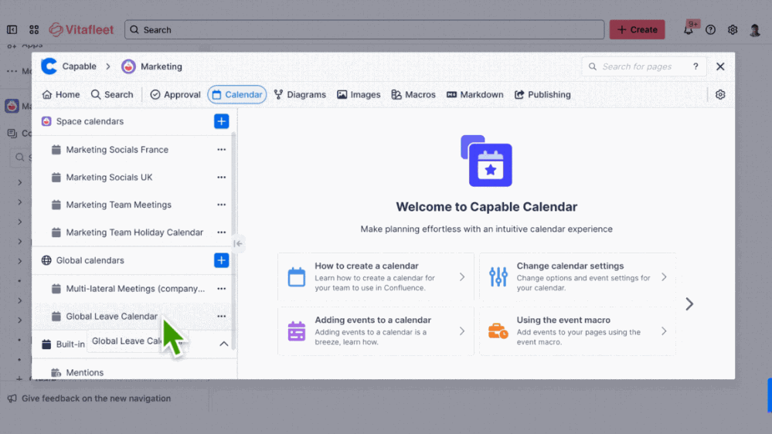Select Marketing Team Holiday Calendar
This screenshot has width=772, height=434.
134,232
